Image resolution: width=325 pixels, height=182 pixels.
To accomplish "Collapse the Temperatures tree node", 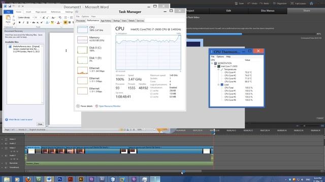I will [218, 69].
